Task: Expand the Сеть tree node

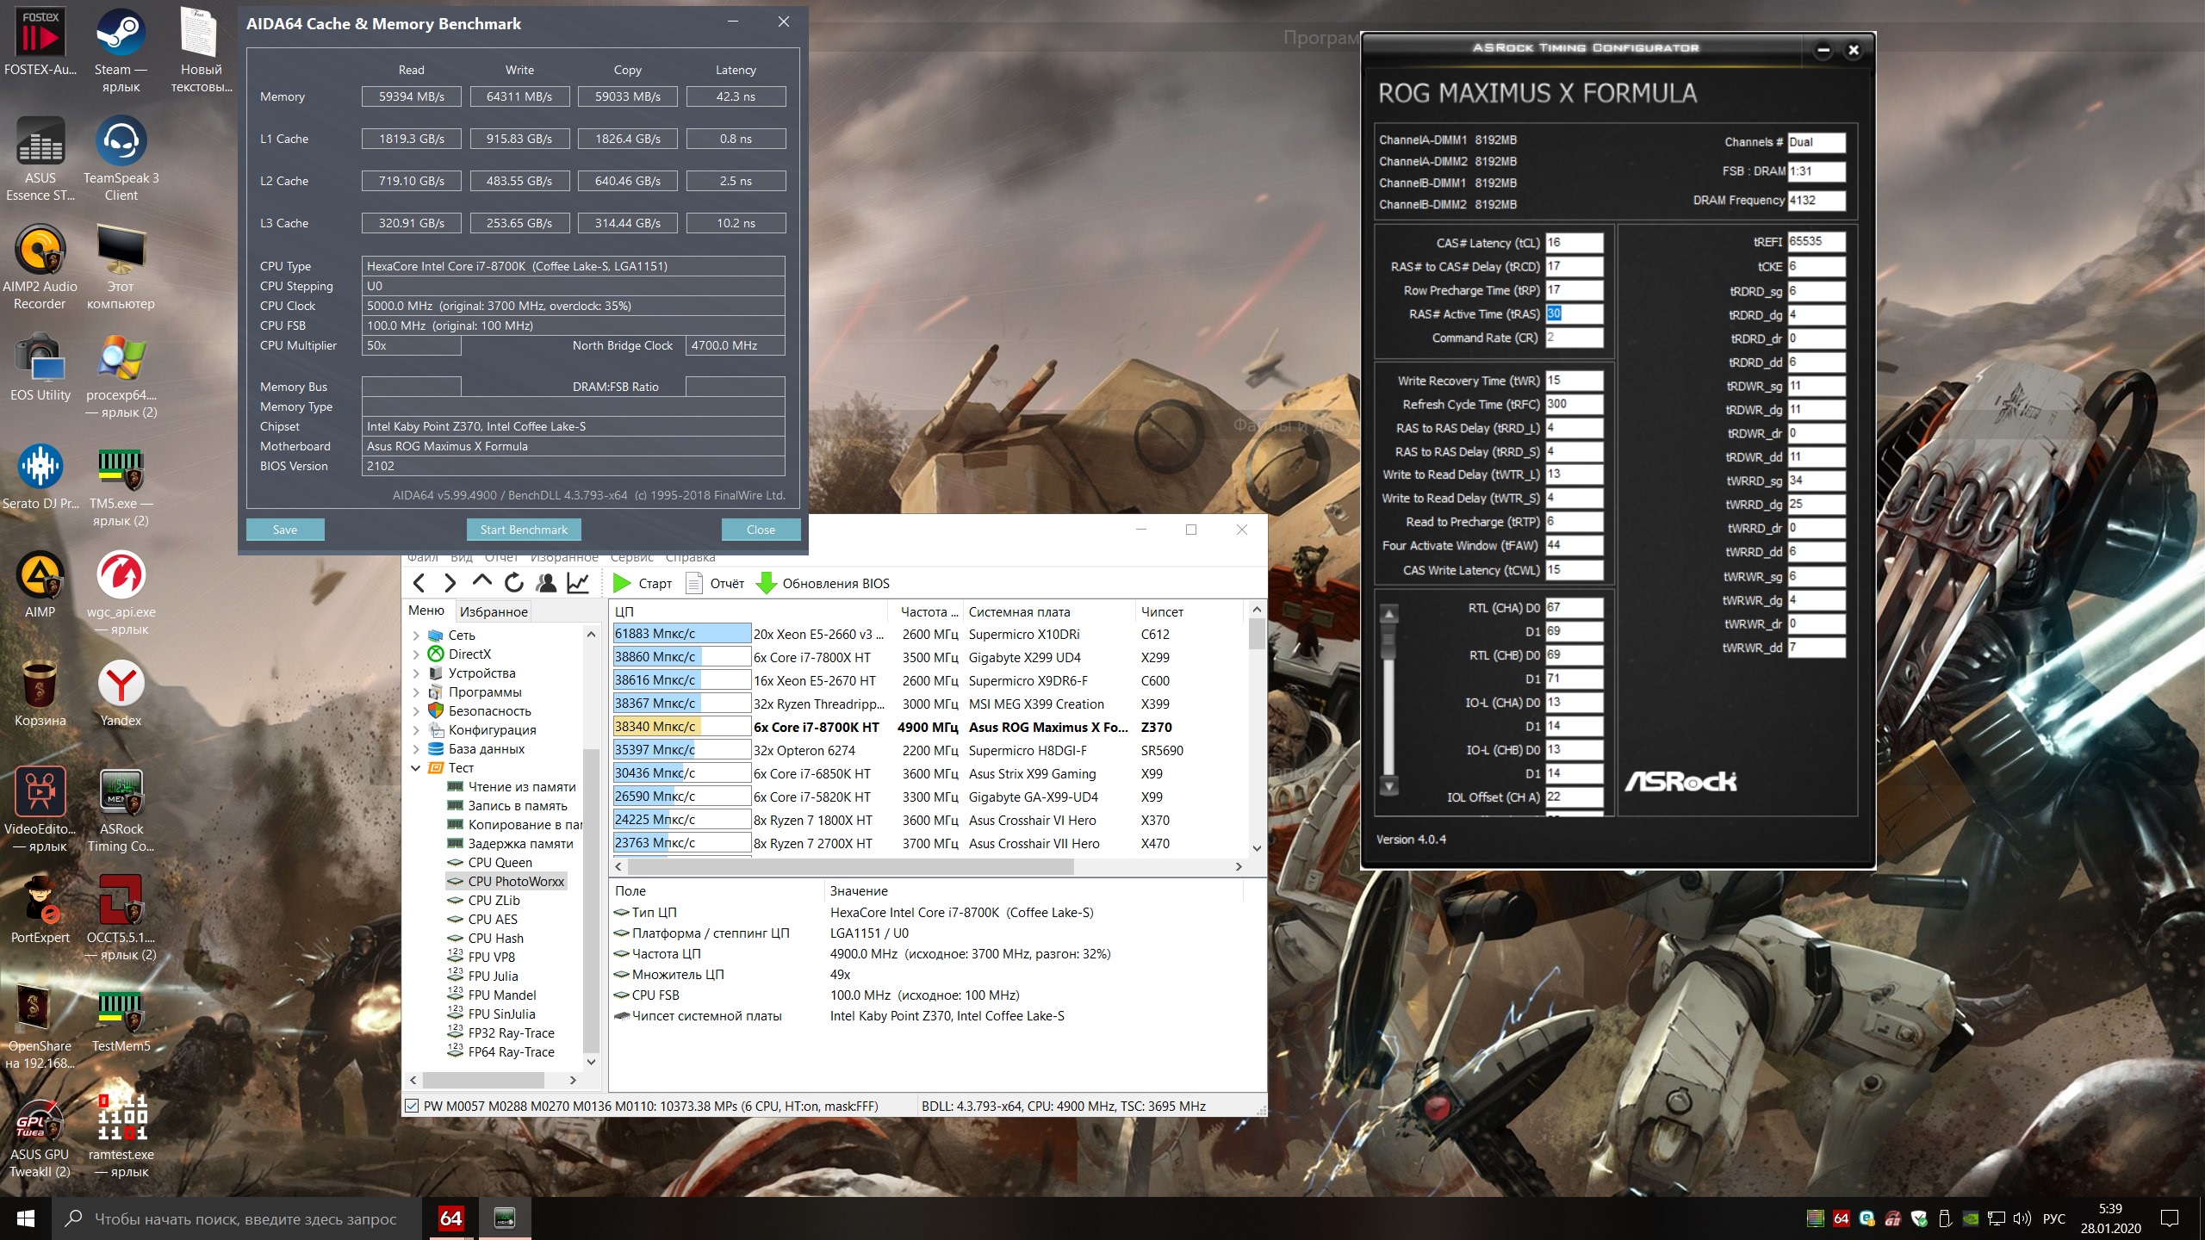Action: [x=416, y=635]
